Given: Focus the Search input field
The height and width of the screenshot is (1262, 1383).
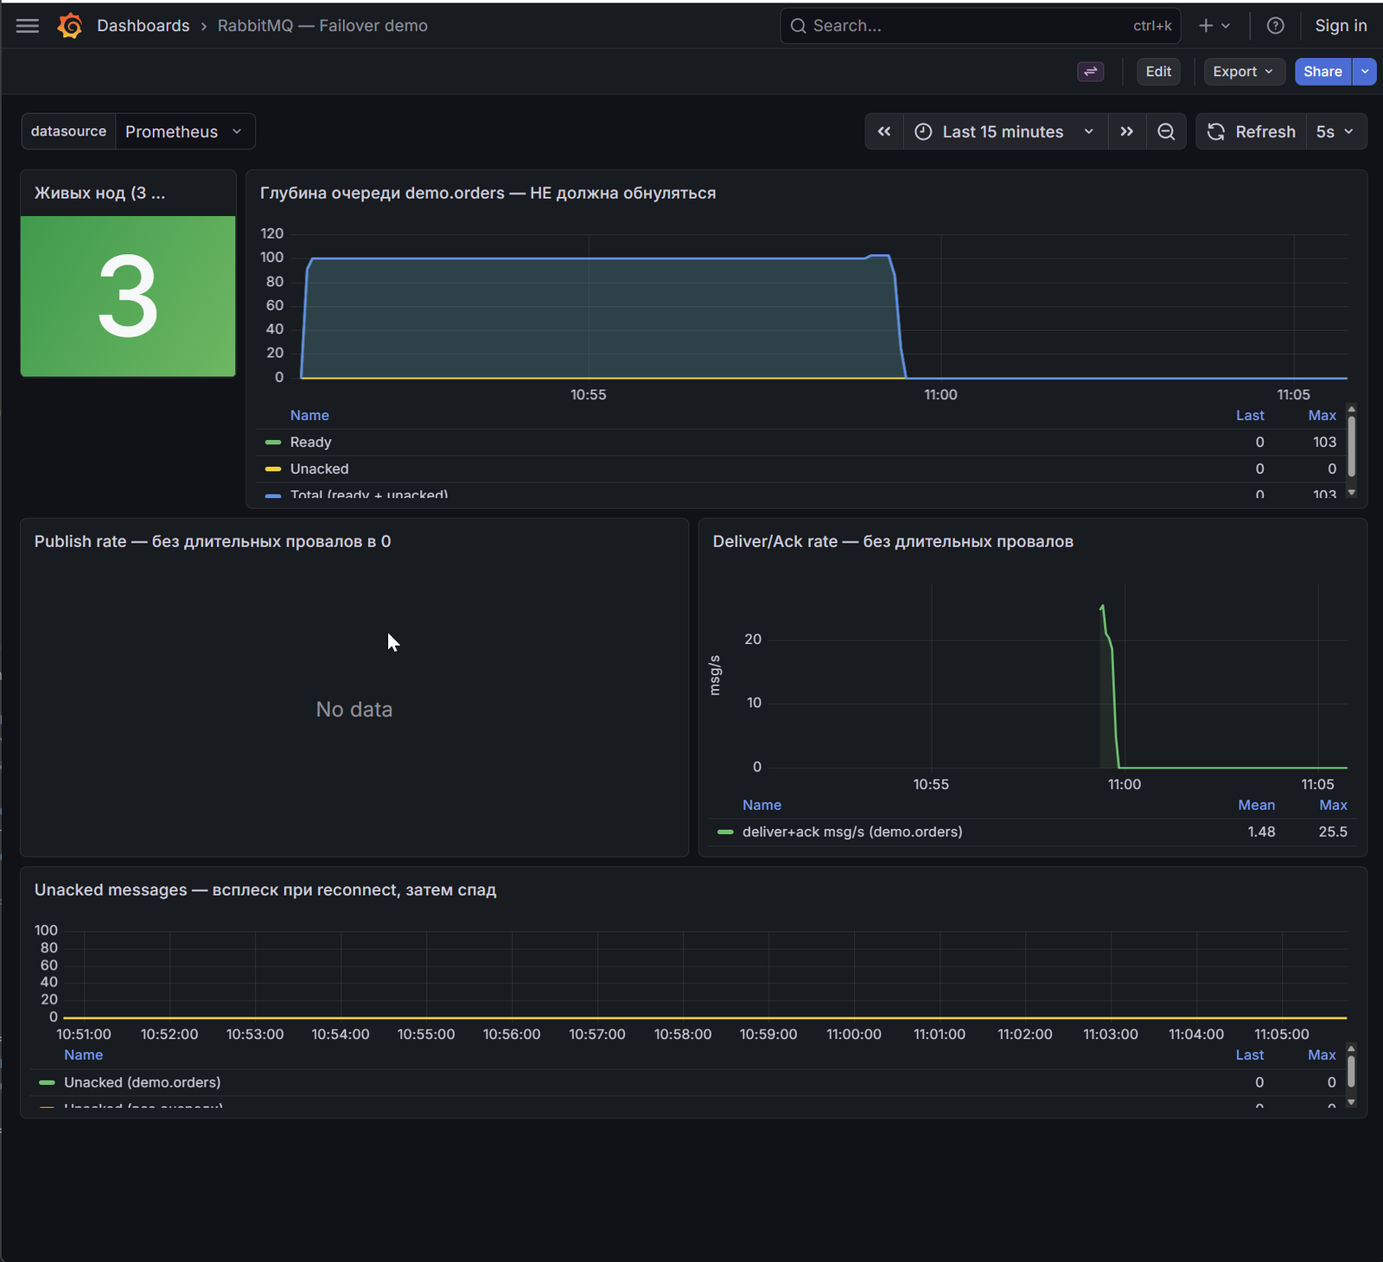Looking at the screenshot, I should point(981,26).
